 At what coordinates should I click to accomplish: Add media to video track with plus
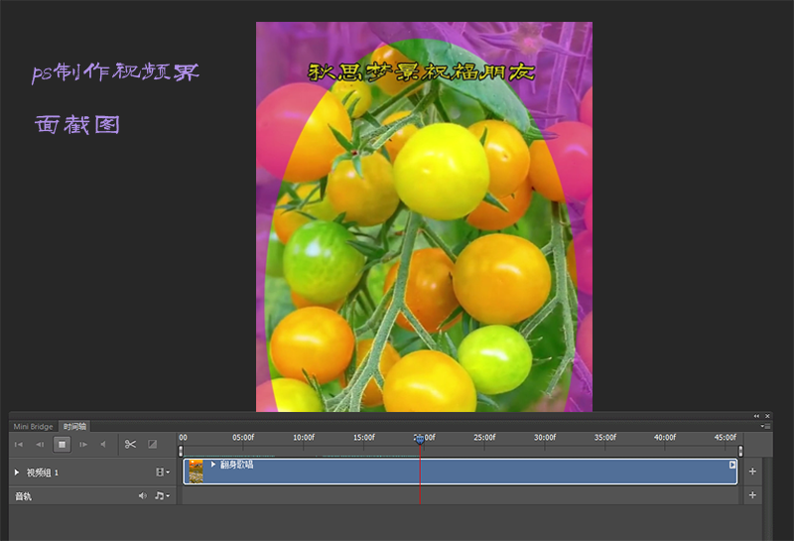point(752,472)
